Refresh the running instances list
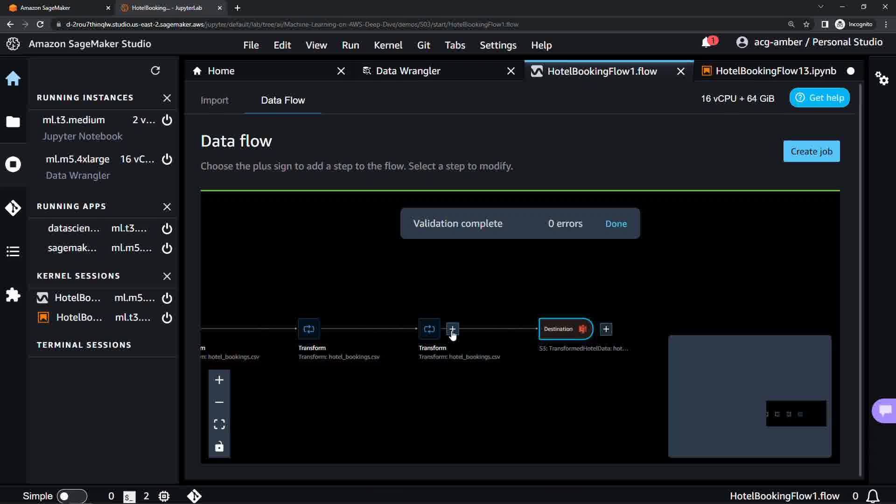Image resolution: width=896 pixels, height=504 pixels. pyautogui.click(x=155, y=70)
